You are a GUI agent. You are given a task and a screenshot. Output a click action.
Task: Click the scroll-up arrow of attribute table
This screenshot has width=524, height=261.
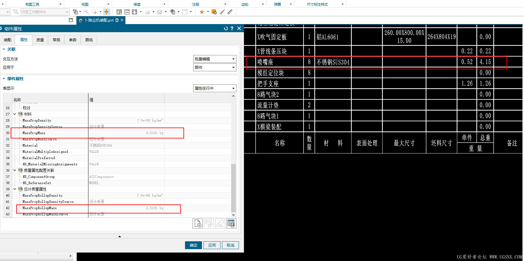[233, 96]
